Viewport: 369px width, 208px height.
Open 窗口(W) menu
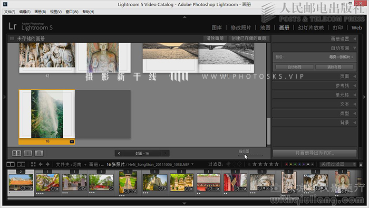[72, 12]
